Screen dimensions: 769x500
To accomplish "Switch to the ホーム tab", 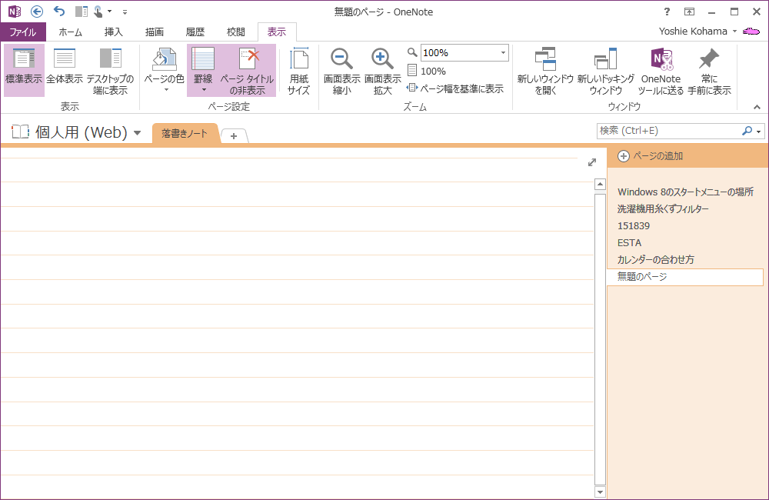I will click(x=70, y=32).
